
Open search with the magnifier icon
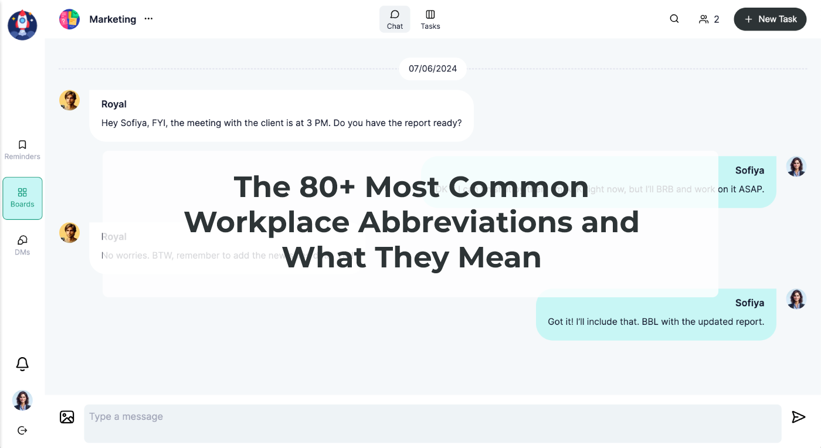click(x=674, y=19)
